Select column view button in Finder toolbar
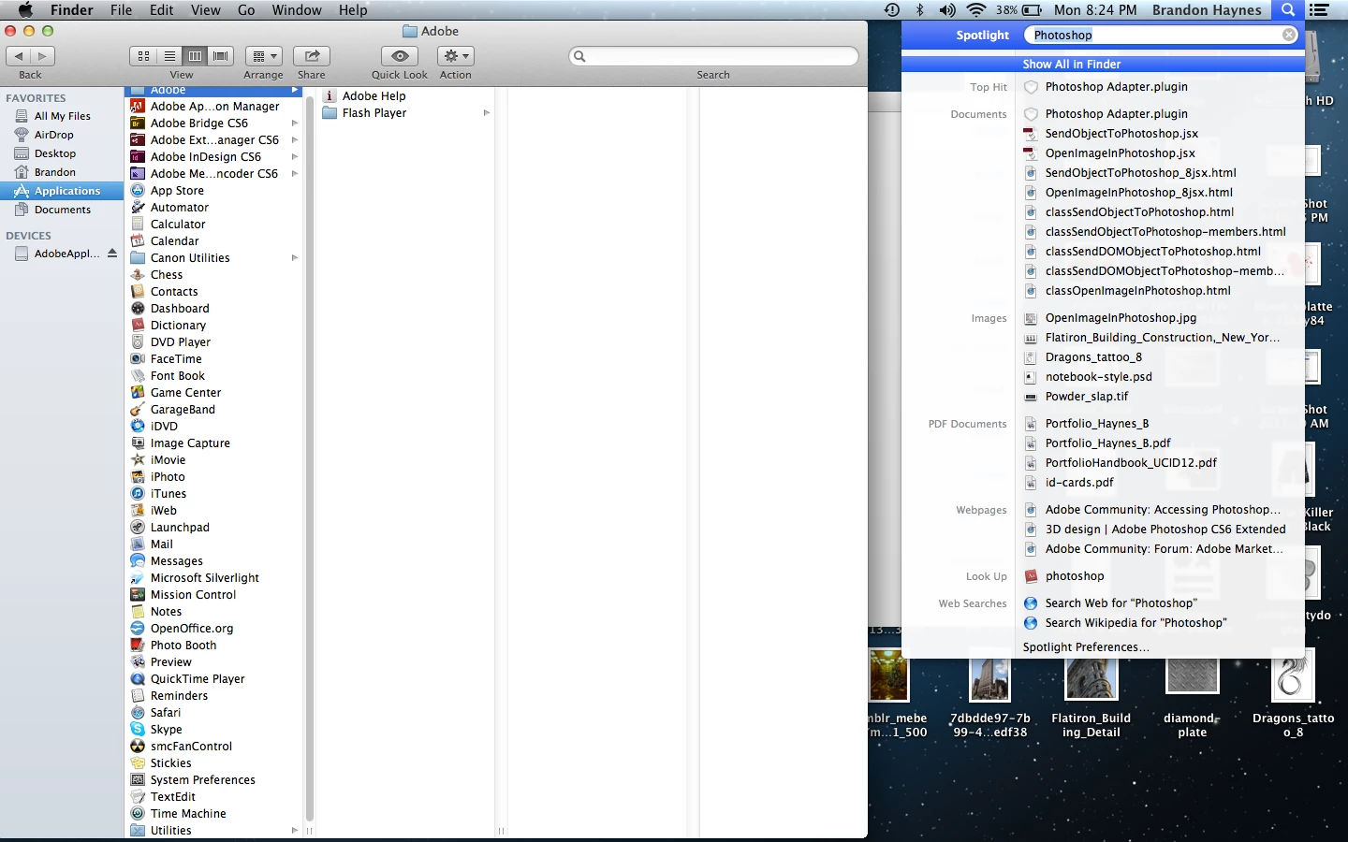Image resolution: width=1348 pixels, height=842 pixels. (x=195, y=56)
